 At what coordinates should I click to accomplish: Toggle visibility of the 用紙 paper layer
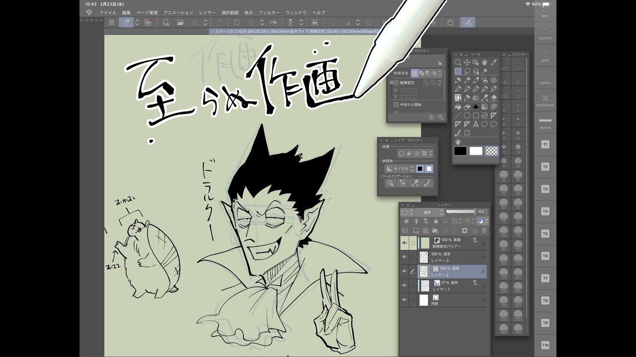tap(404, 300)
